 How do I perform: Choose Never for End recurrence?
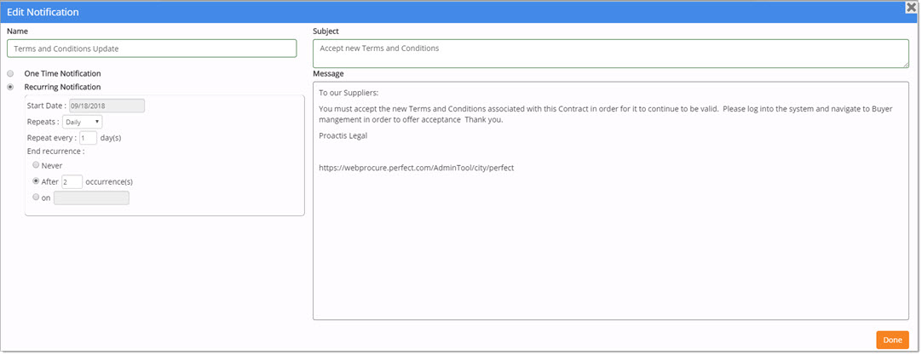pos(36,165)
